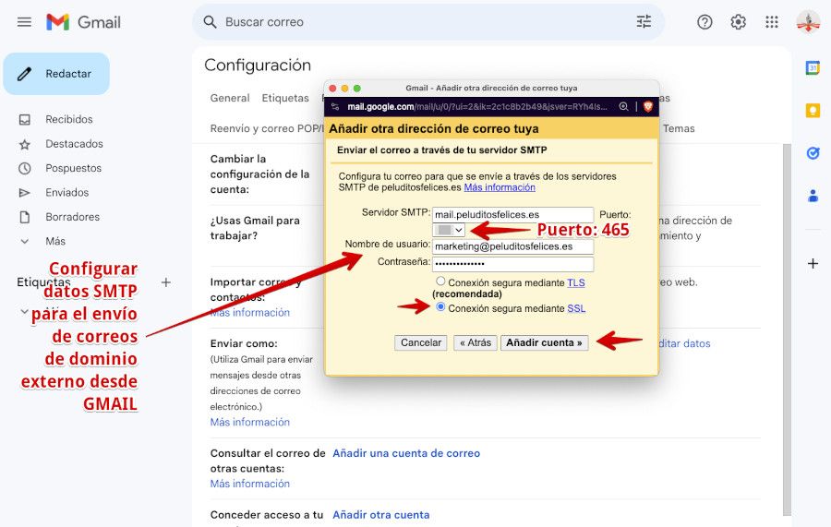
Task: Open the Help question mark icon
Action: pyautogui.click(x=705, y=22)
